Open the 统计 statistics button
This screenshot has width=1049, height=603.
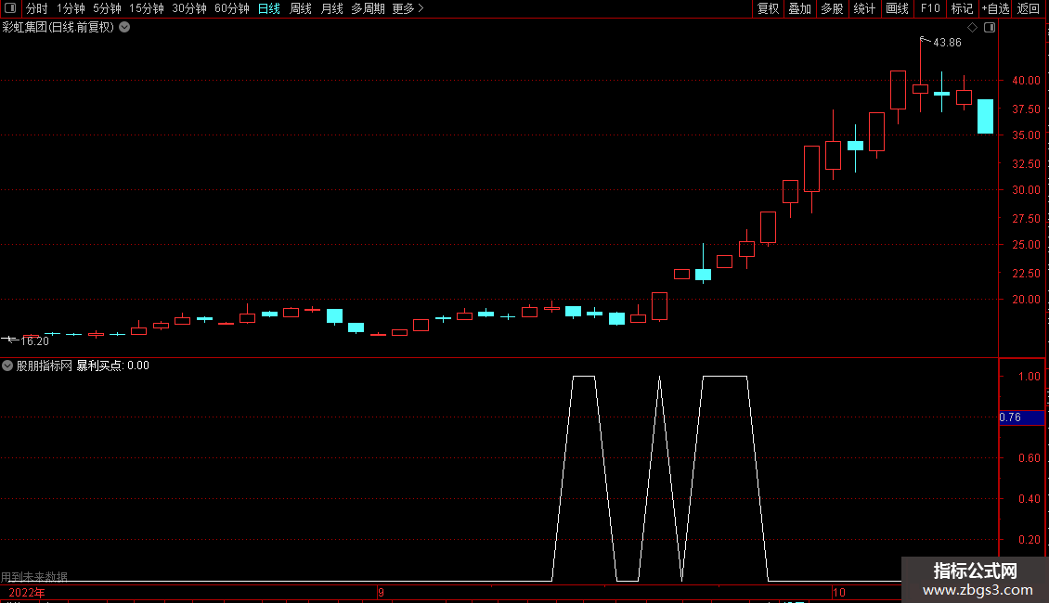(863, 8)
